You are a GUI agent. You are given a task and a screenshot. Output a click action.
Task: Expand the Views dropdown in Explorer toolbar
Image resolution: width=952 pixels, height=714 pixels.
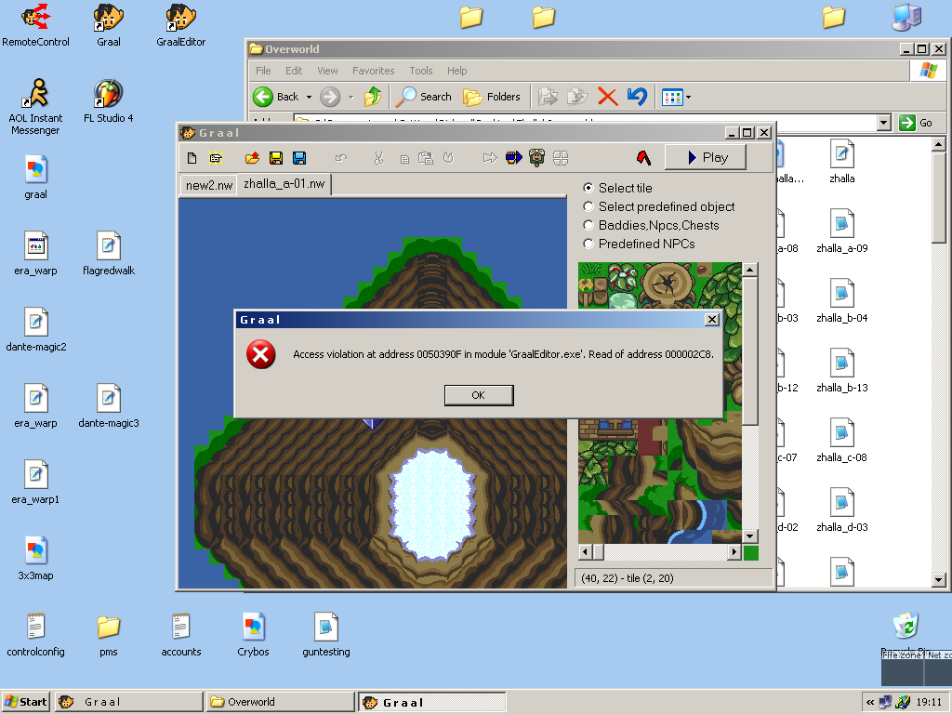[689, 97]
